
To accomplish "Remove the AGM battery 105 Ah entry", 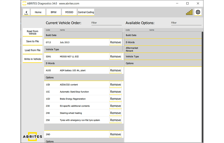I will pos(115,70).
